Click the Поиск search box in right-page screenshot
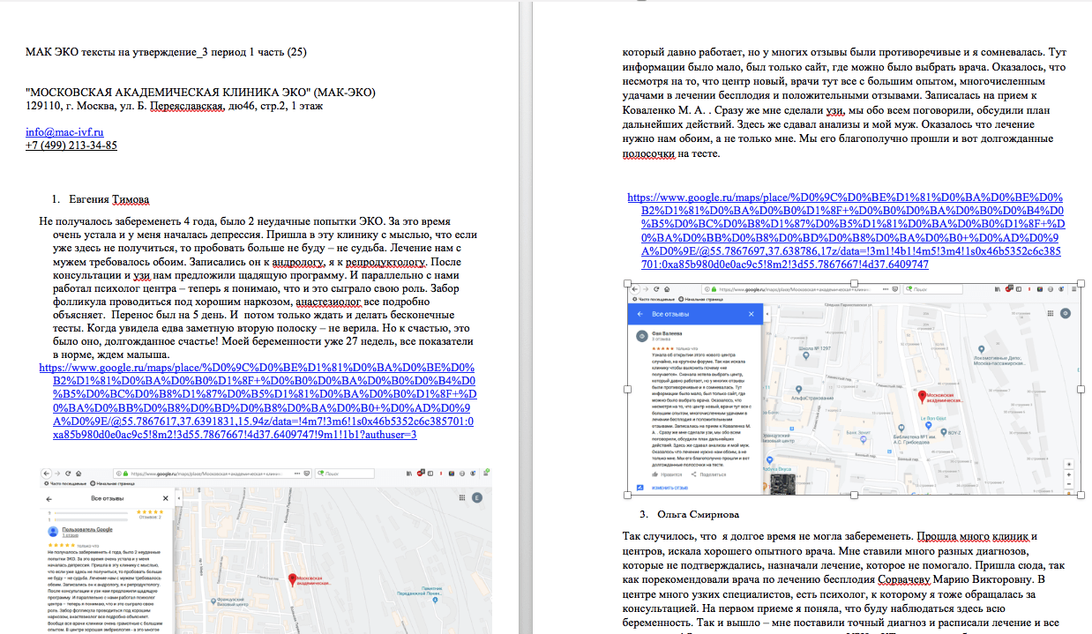Image resolution: width=1092 pixels, height=634 pixels. [x=932, y=289]
